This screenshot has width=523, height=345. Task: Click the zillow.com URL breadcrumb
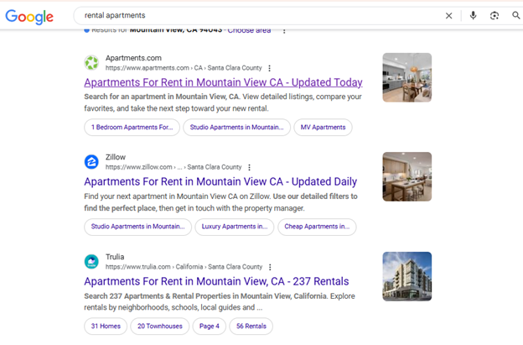click(173, 167)
